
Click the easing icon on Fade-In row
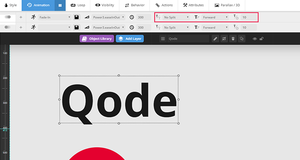(x=87, y=17)
